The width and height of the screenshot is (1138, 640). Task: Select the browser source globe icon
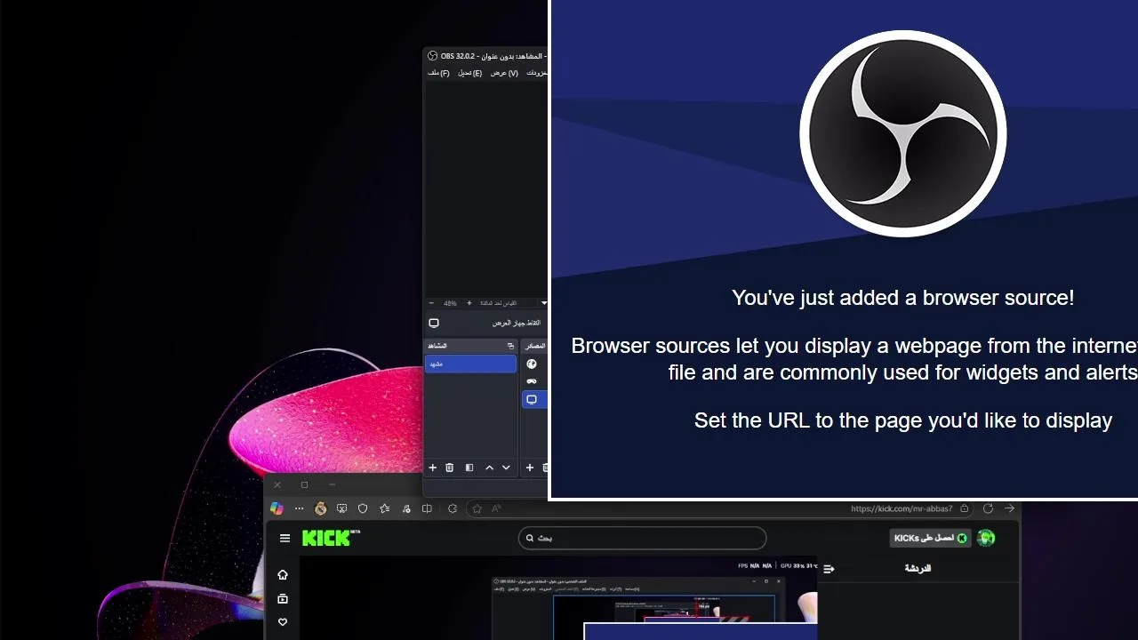[x=532, y=364]
